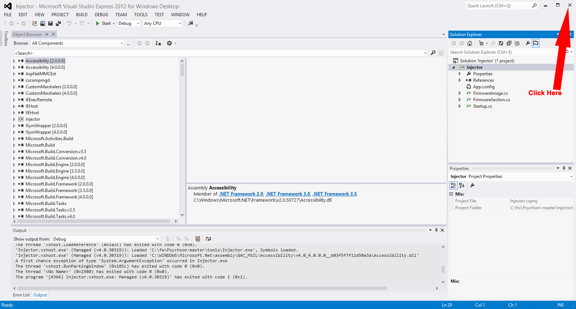Switch to the Error List tab
Screen dimensions: 576x309
tap(21, 295)
